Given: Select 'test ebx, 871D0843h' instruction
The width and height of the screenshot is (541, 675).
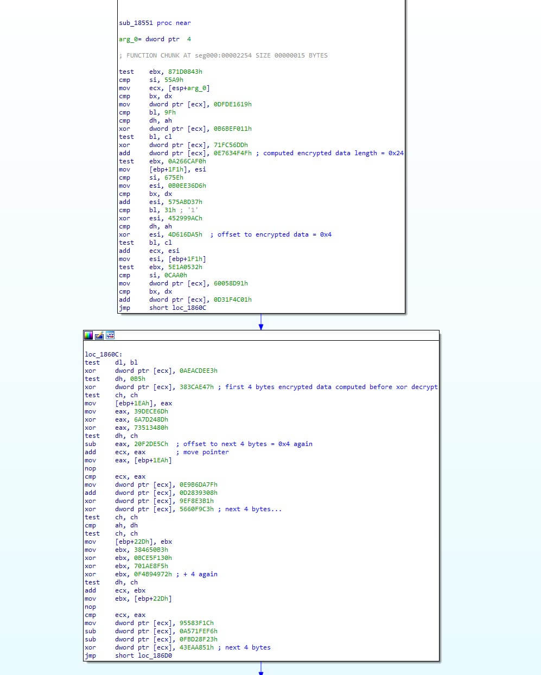Looking at the screenshot, I should pyautogui.click(x=161, y=72).
